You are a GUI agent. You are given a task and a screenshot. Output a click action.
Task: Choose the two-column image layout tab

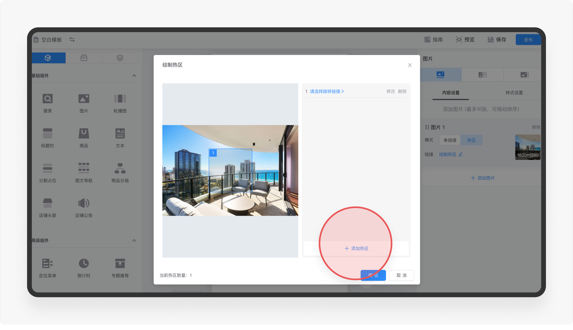(483, 75)
